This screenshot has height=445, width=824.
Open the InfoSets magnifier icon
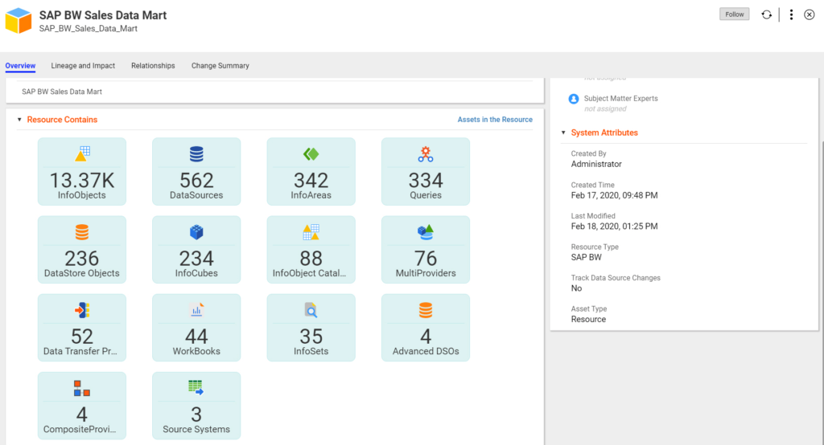311,309
